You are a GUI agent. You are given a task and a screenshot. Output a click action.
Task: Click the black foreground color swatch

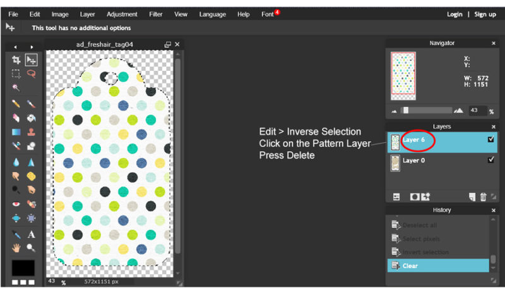24,267
